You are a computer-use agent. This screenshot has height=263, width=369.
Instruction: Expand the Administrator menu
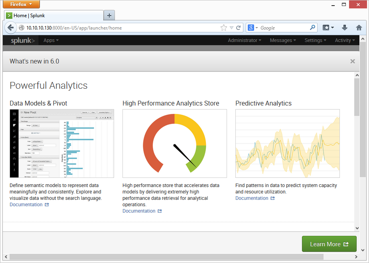pyautogui.click(x=245, y=40)
